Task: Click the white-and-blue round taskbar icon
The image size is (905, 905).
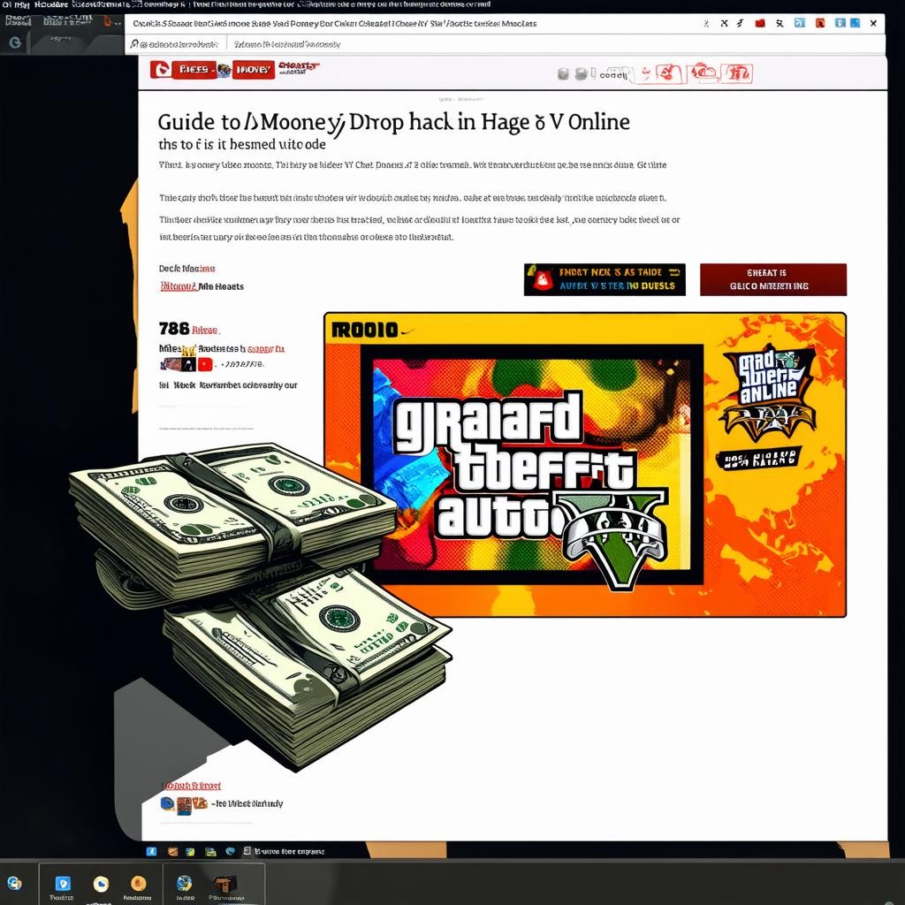Action: point(101,883)
